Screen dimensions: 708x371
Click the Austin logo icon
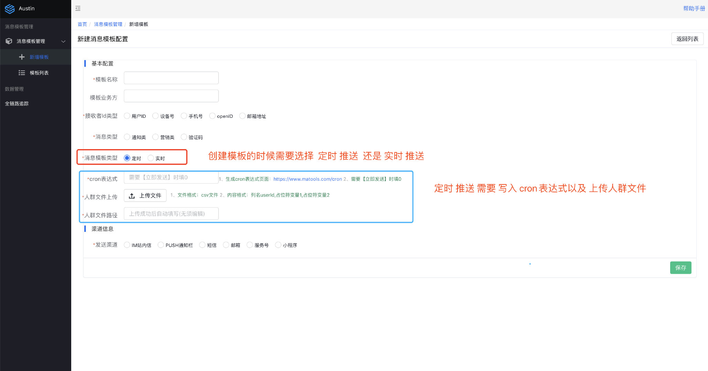tap(10, 9)
